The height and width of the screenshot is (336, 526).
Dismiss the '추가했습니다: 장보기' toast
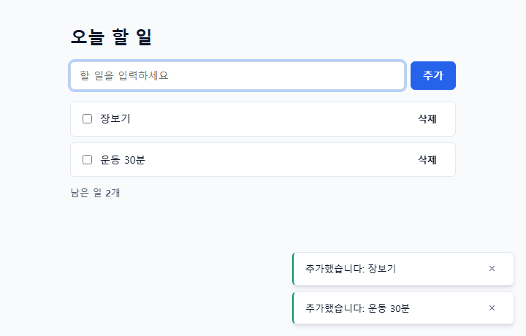pos(492,269)
